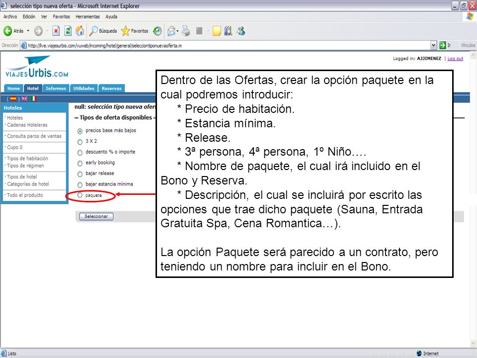The image size is (477, 358).
Task: Open the 'Categorías de hotel' link
Action: (x=28, y=184)
